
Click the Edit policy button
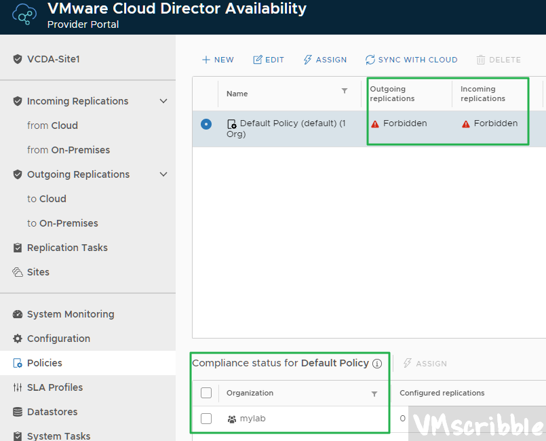click(x=269, y=60)
